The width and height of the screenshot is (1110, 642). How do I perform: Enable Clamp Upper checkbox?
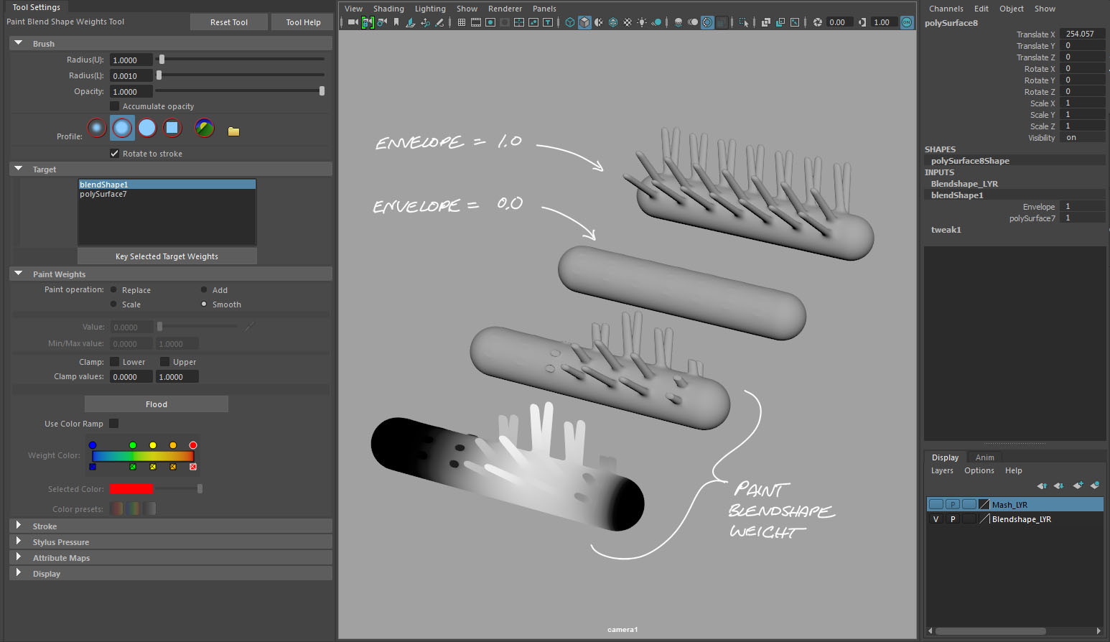tap(165, 362)
